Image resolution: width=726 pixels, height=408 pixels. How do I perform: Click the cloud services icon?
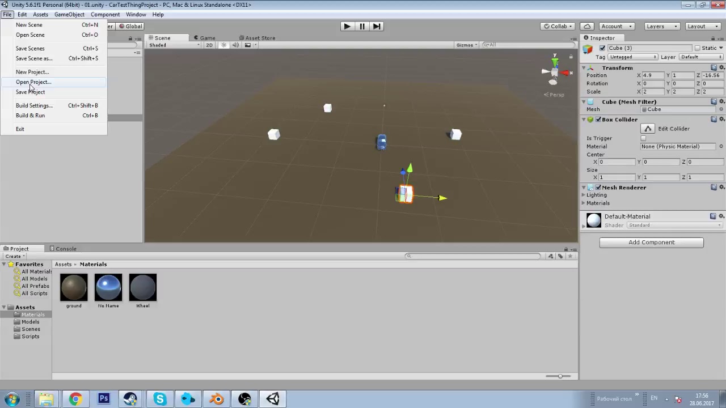(x=587, y=26)
